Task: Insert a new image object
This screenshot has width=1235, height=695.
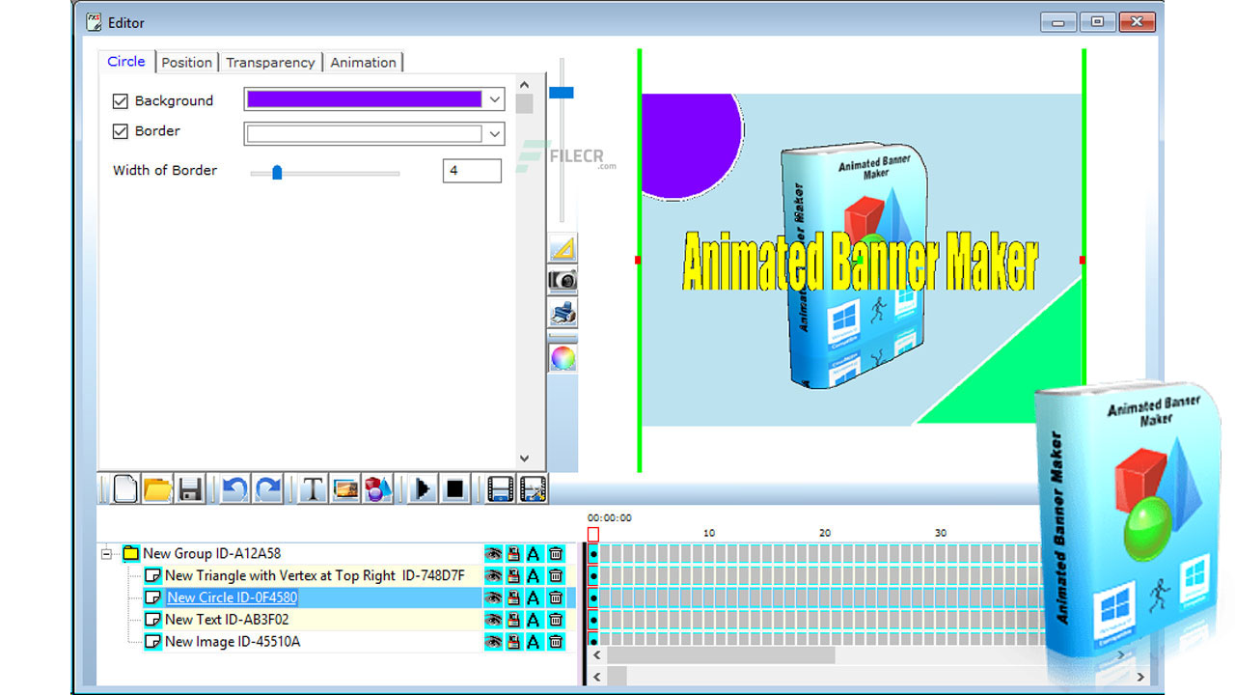Action: (x=345, y=488)
